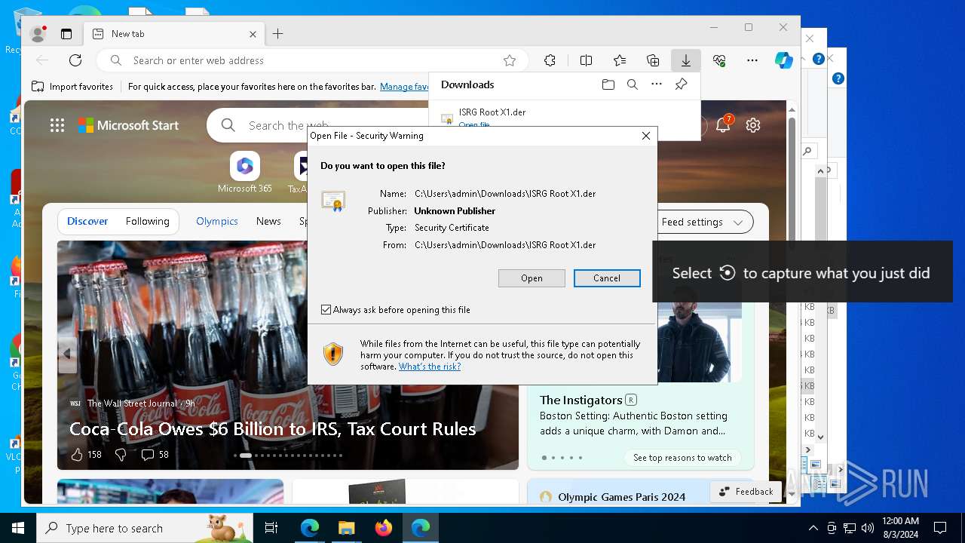Open the Coca-Cola Owes $6 Billion headline
The height and width of the screenshot is (543, 965).
(x=273, y=428)
